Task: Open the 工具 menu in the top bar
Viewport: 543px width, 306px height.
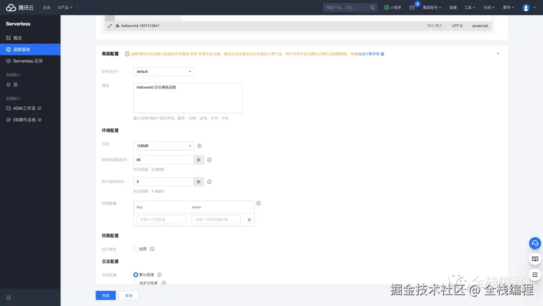Action: click(x=470, y=8)
